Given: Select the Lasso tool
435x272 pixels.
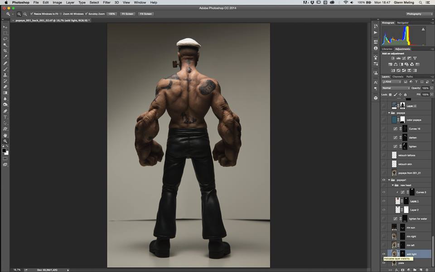Looking at the screenshot, I should (5, 39).
